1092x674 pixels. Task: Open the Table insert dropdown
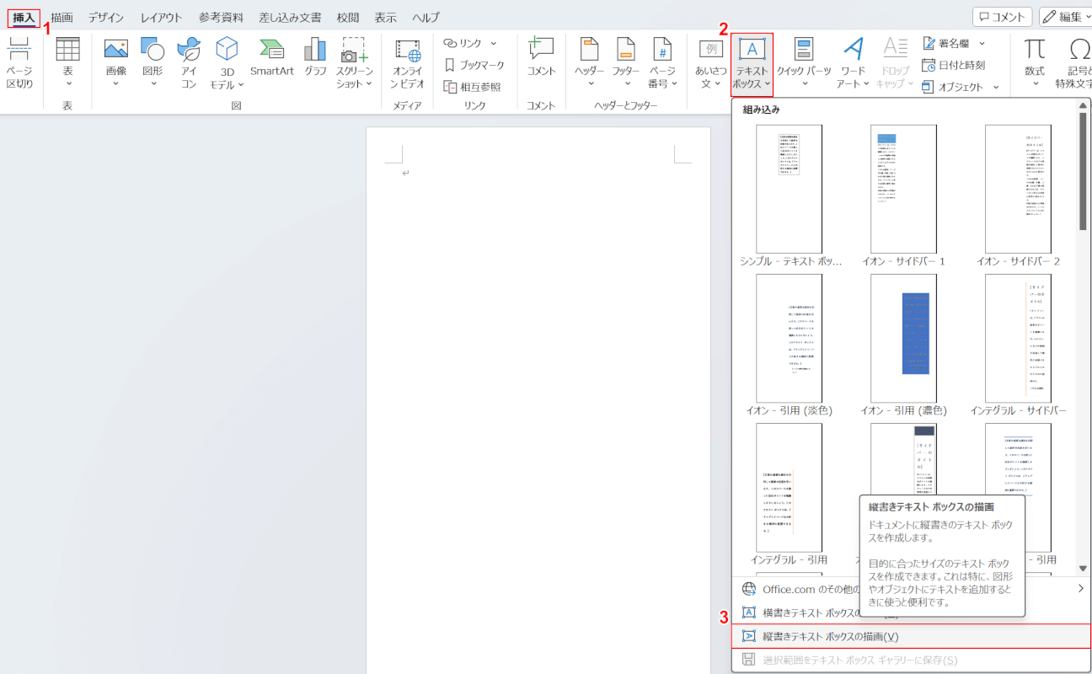[67, 63]
